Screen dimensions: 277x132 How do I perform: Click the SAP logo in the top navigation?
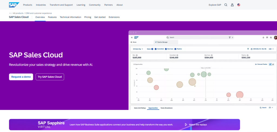click(14, 5)
